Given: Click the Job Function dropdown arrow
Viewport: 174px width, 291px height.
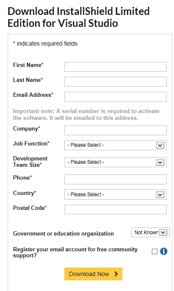Looking at the screenshot, I should coord(160,145).
